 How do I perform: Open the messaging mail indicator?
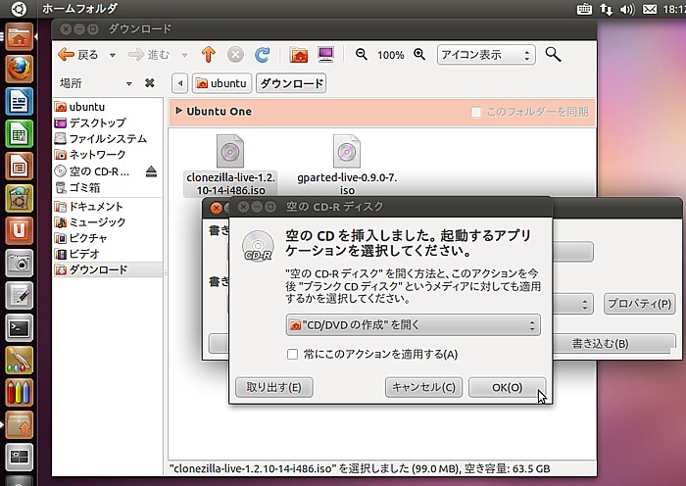click(x=650, y=9)
